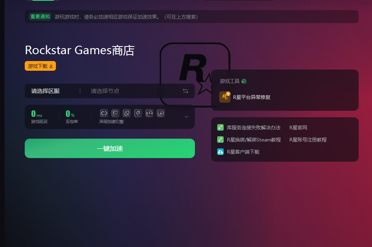Click the 0% 丢包率 readout

pyautogui.click(x=72, y=117)
